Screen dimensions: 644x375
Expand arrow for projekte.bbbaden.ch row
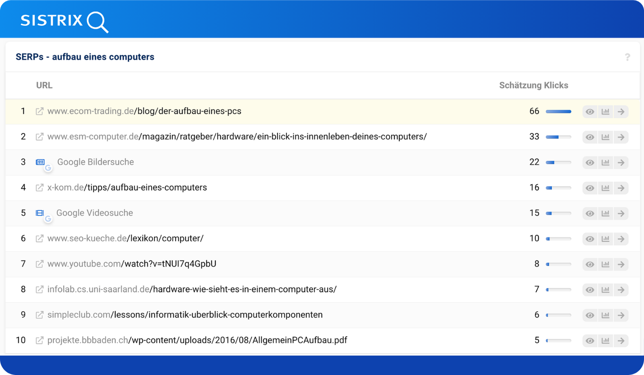click(x=621, y=340)
